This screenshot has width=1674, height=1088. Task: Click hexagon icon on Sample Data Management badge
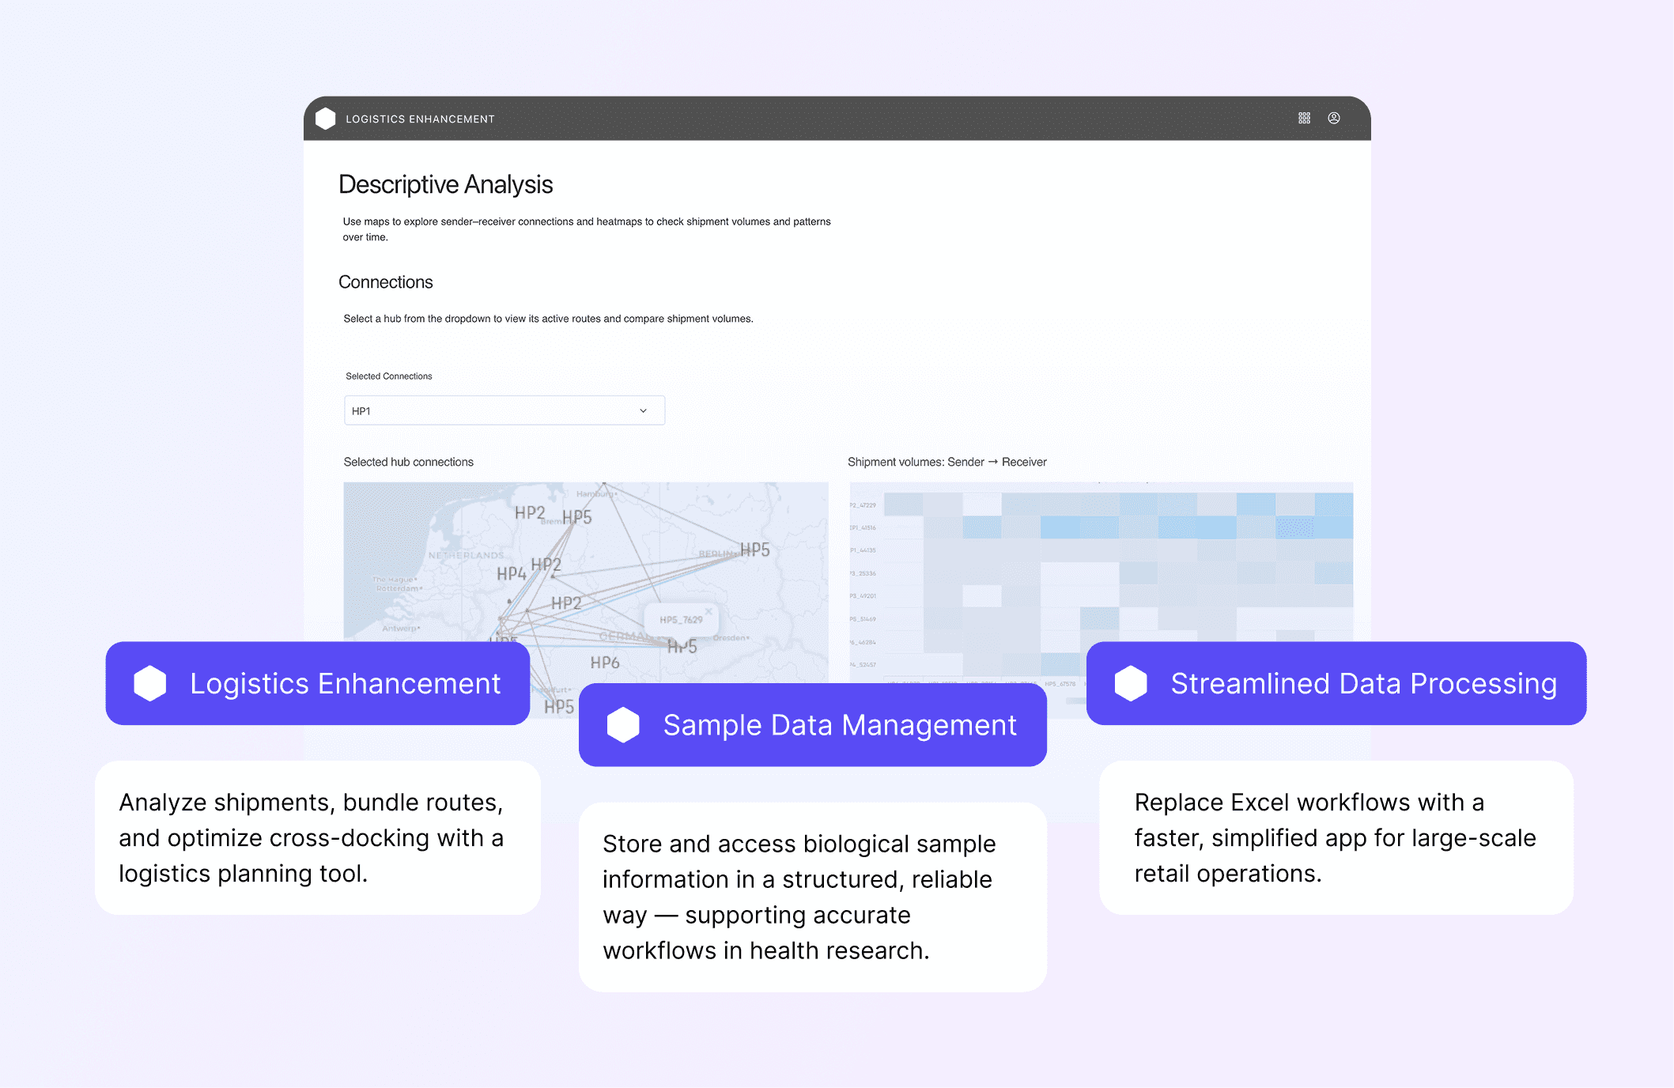623,725
